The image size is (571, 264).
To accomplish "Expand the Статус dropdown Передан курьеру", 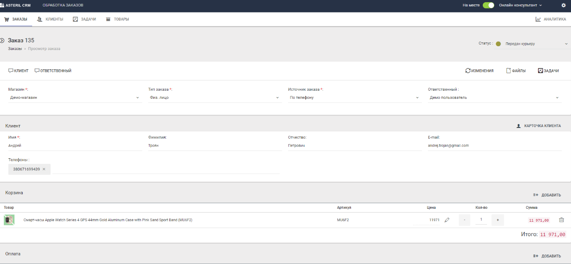I will click(532, 44).
